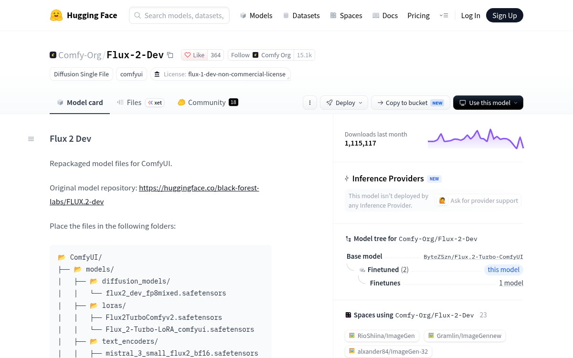Focus the search models input field

pyautogui.click(x=179, y=15)
